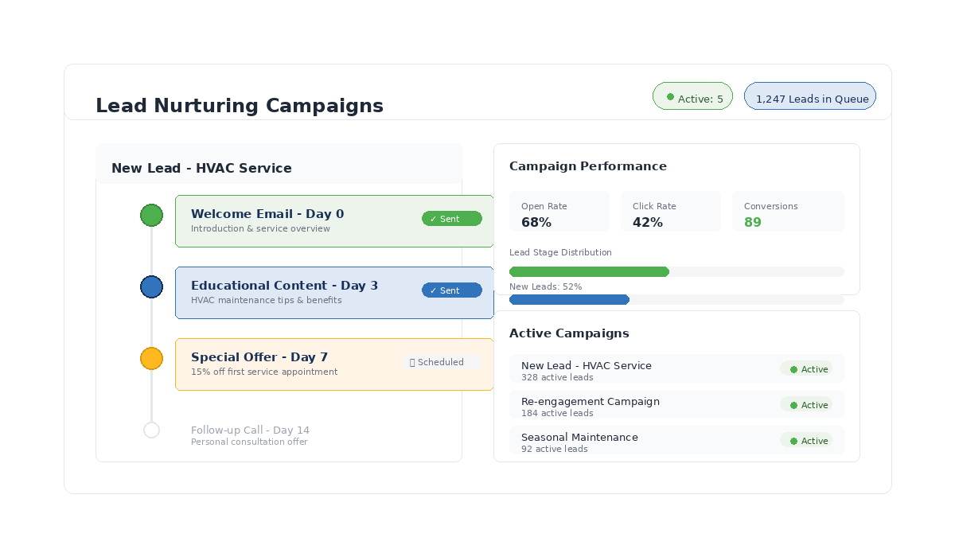Toggle the Sent status on Educational Content

(451, 290)
